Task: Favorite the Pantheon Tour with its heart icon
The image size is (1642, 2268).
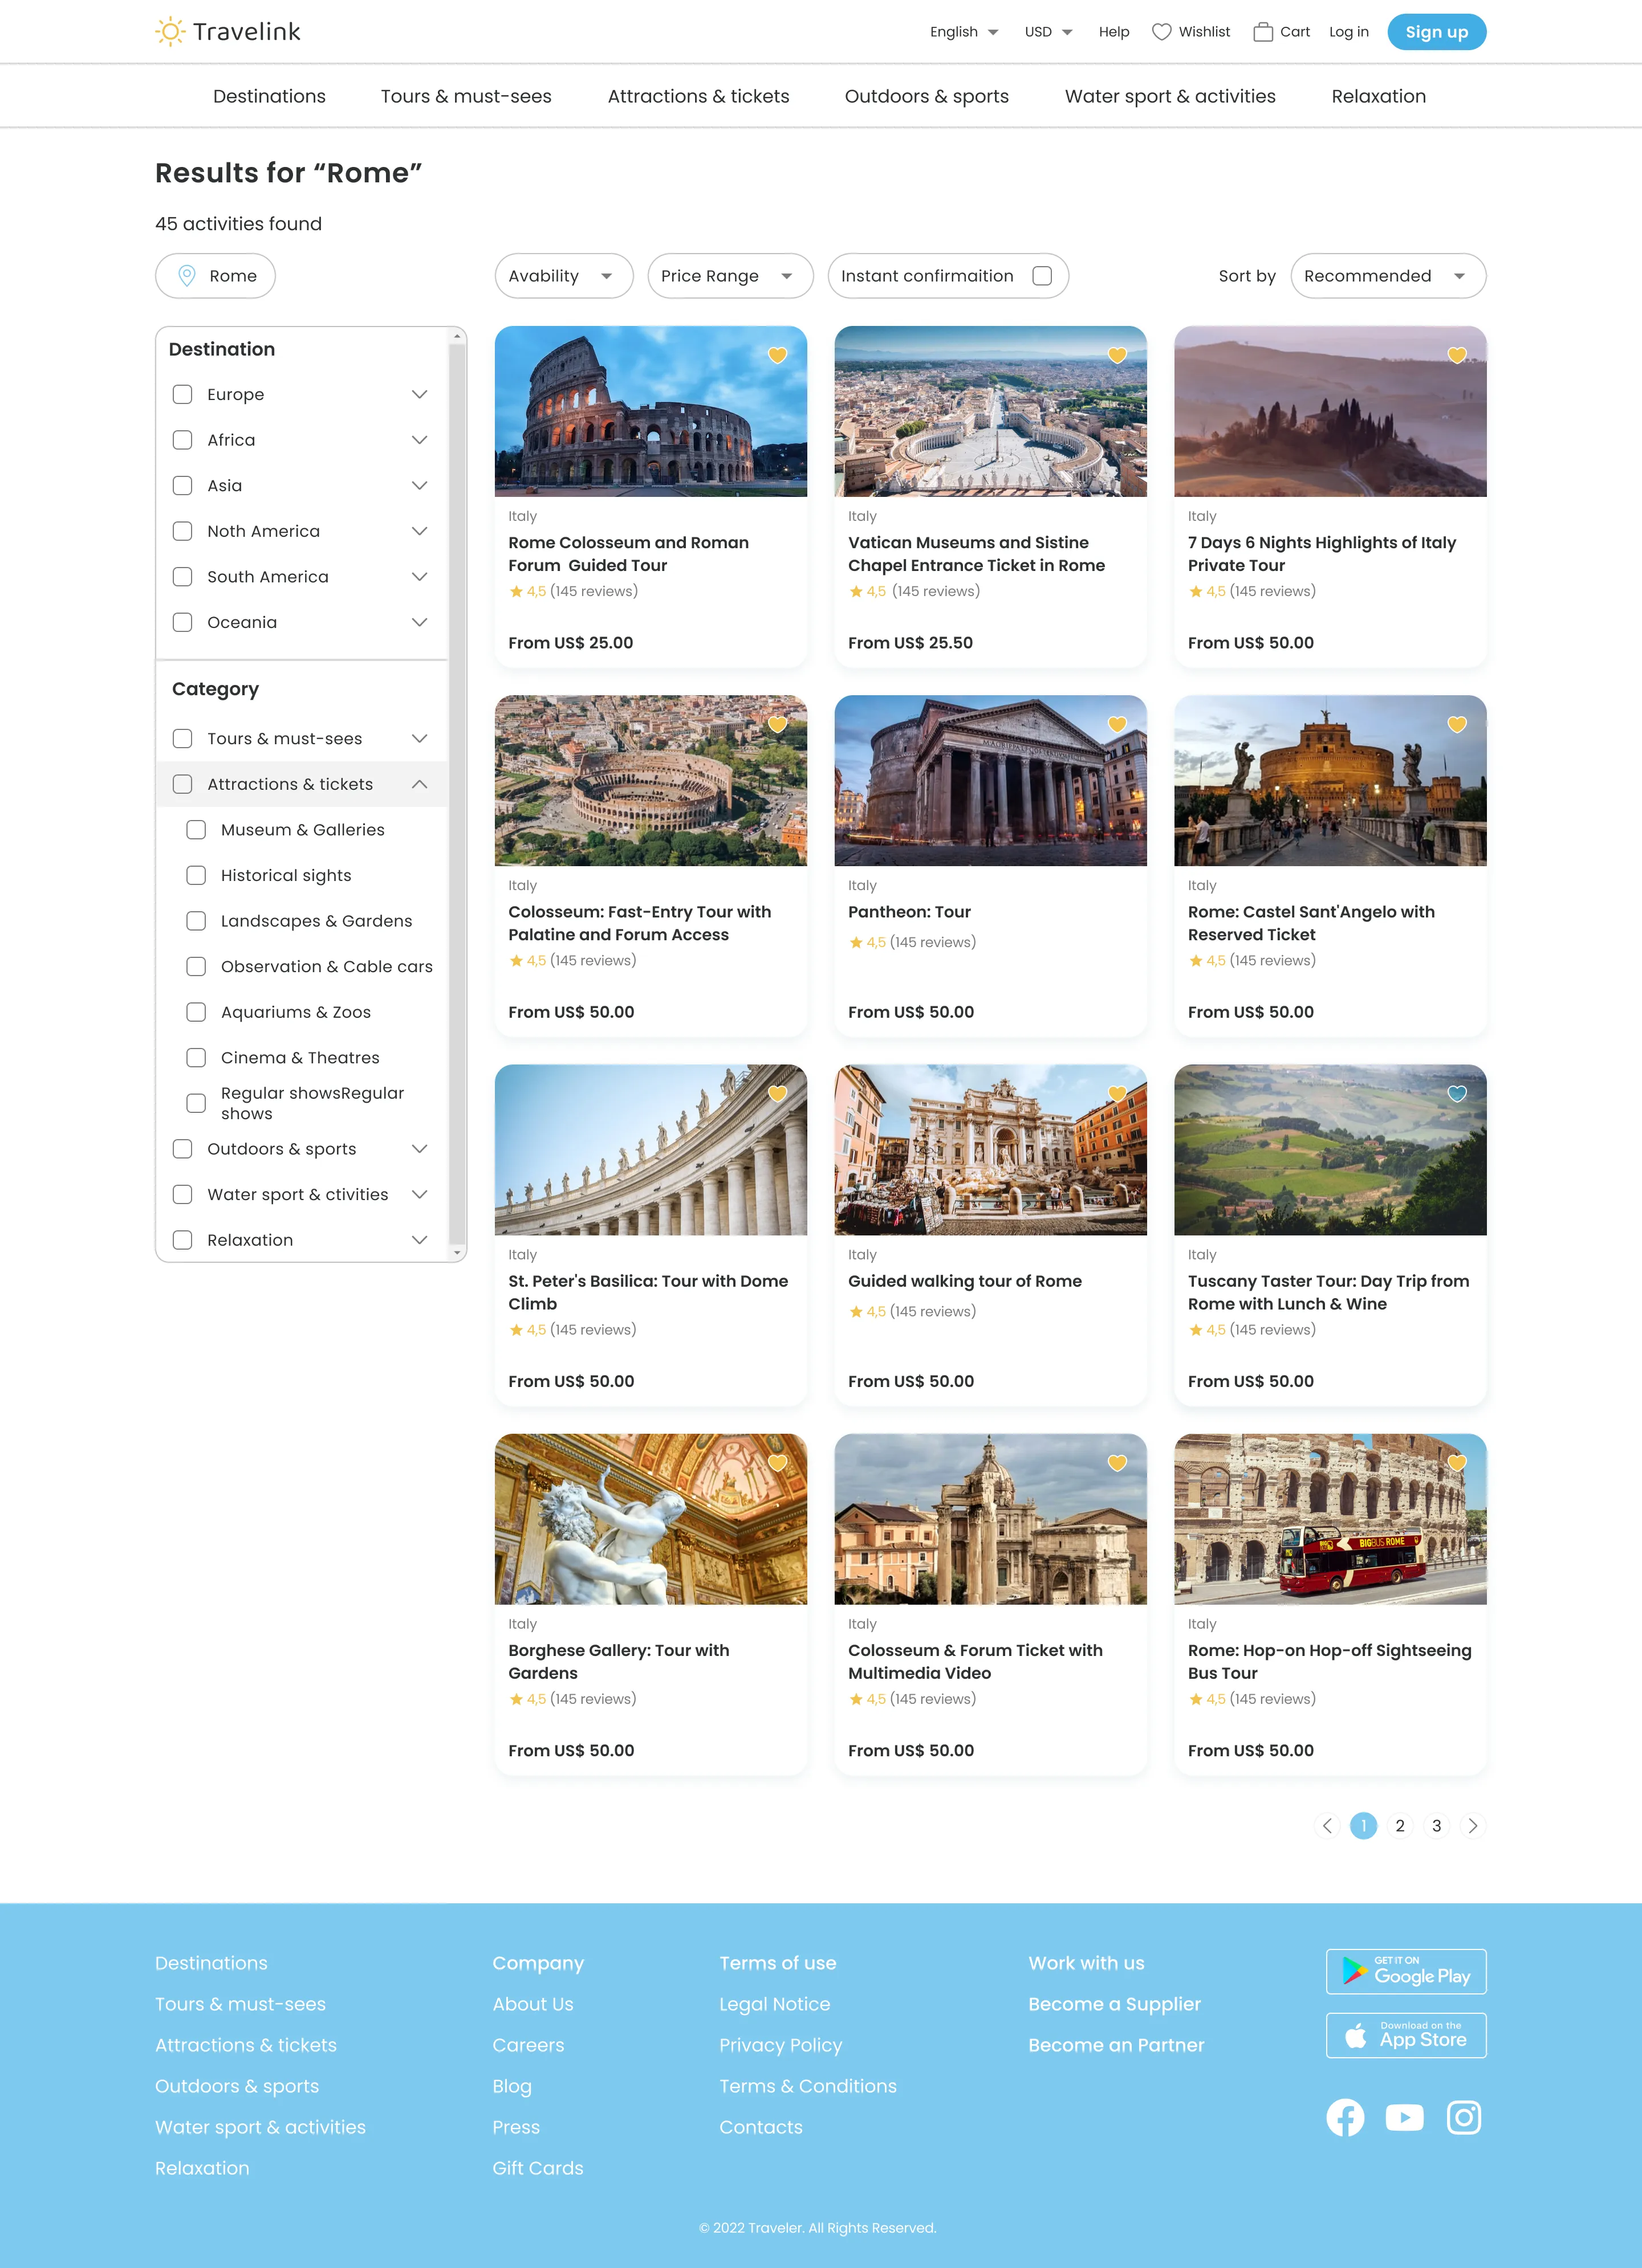Action: tap(1117, 724)
